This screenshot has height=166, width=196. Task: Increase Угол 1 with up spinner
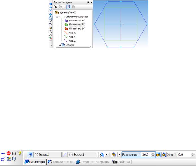click(x=193, y=154)
